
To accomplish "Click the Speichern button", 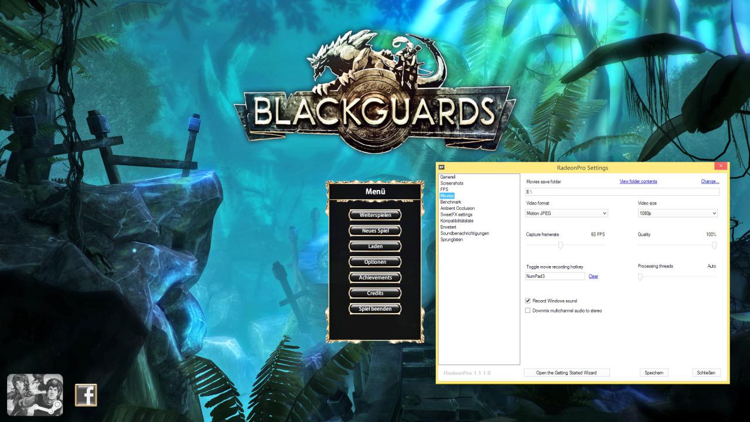I will click(x=654, y=373).
